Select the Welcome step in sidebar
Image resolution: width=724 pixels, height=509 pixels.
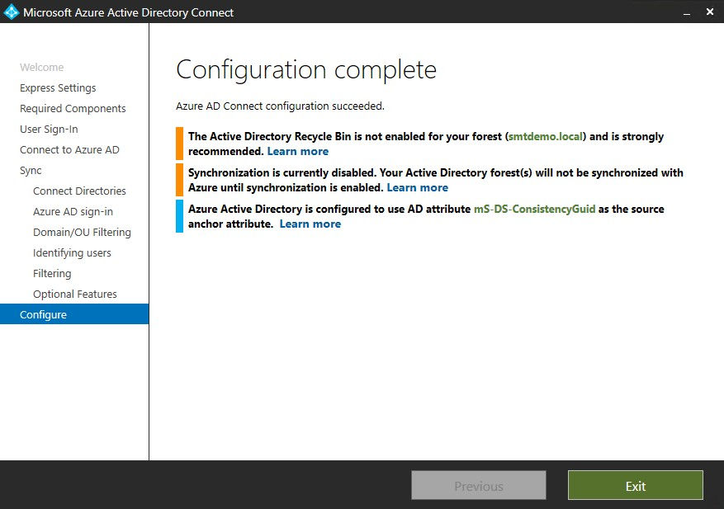(x=41, y=68)
